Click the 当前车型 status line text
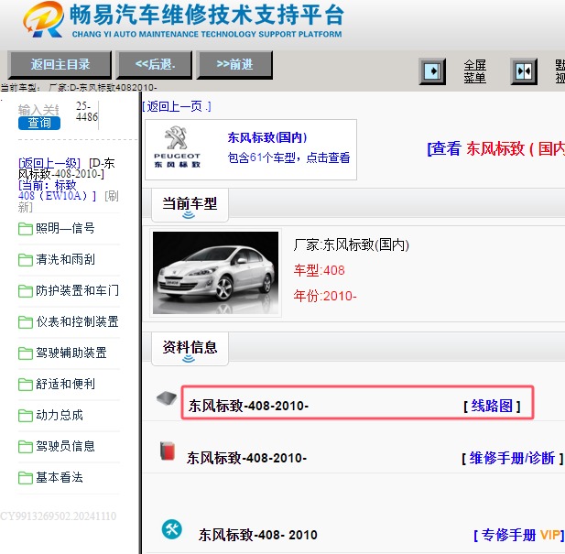Screen dimensions: 565x554 point(79,88)
